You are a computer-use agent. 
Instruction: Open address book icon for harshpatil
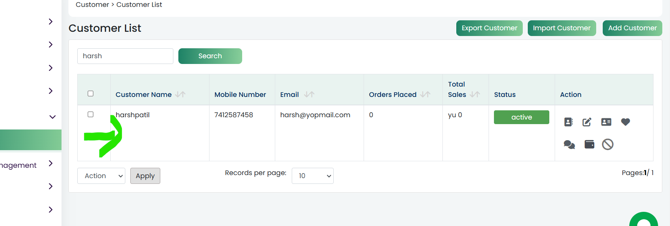point(569,122)
